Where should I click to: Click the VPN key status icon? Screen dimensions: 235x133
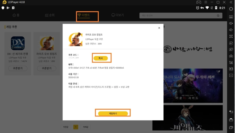coord(202,8)
